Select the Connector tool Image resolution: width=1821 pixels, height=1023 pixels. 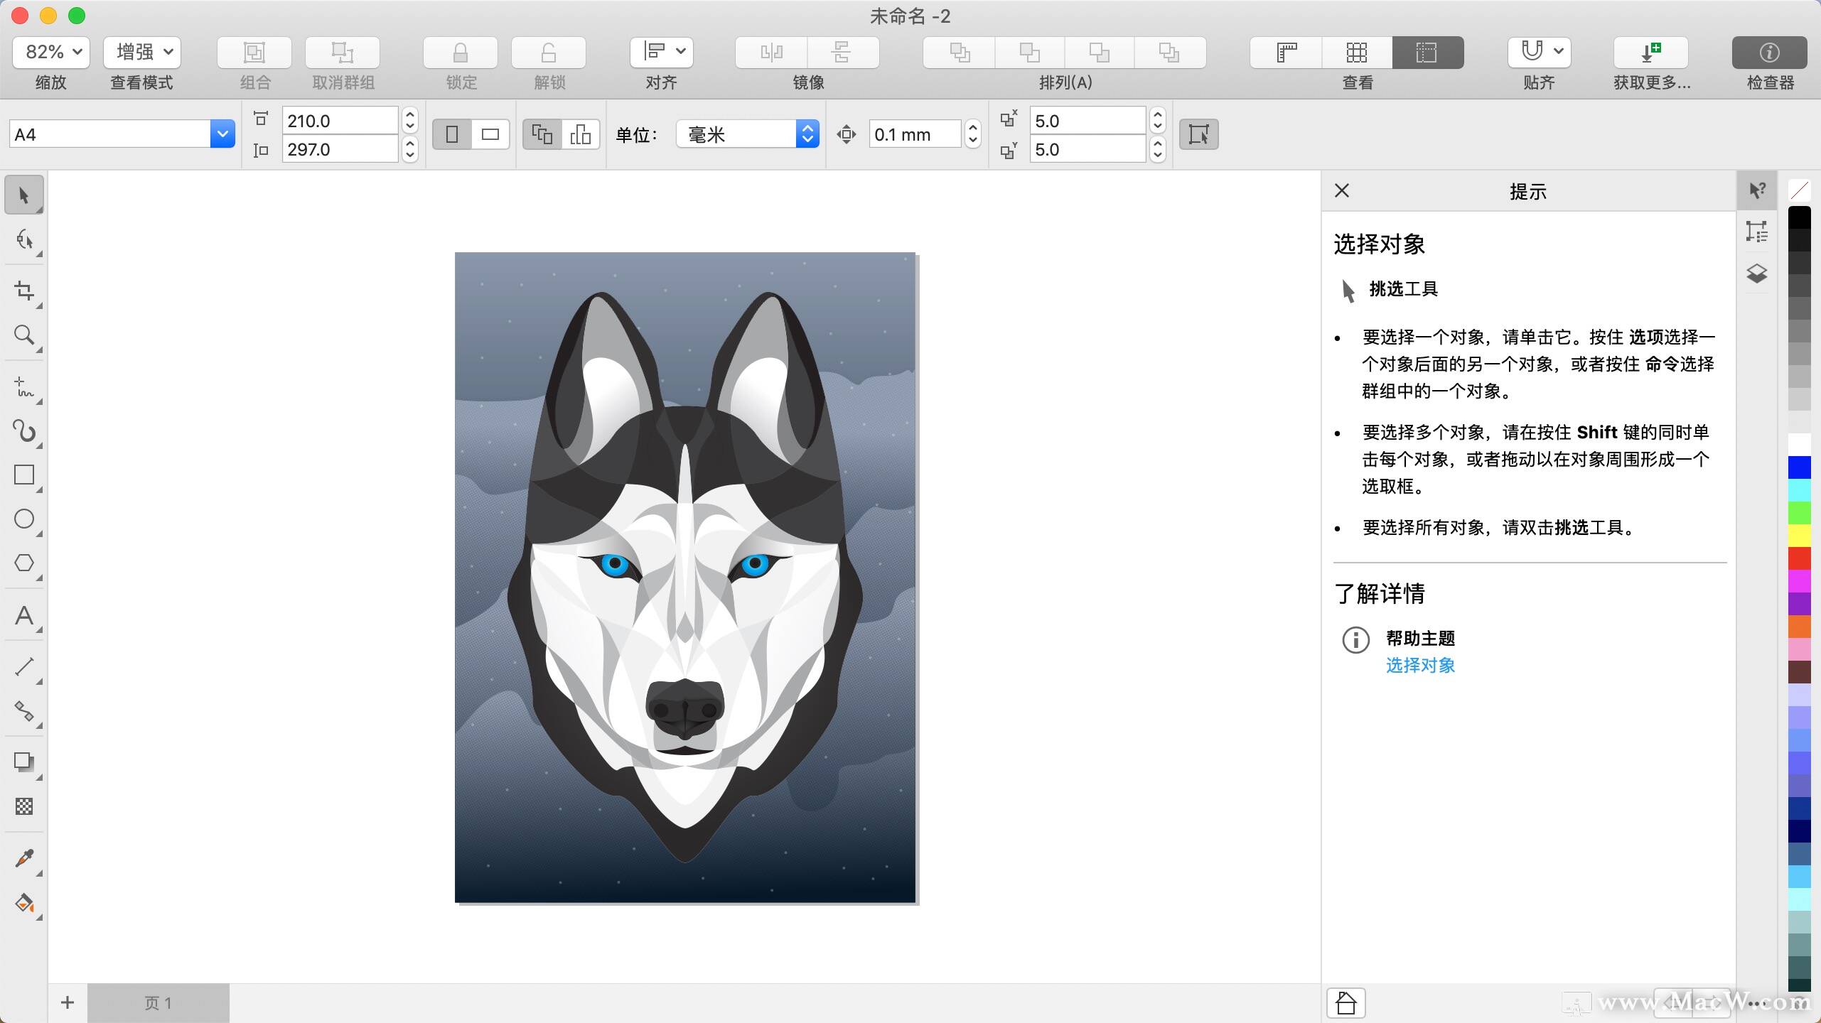(x=24, y=710)
